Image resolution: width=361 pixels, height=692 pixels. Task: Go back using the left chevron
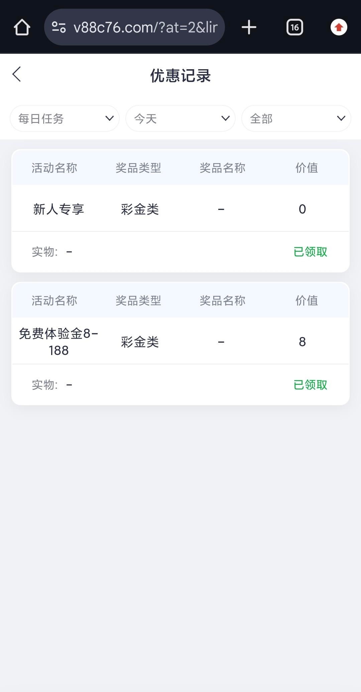click(17, 74)
